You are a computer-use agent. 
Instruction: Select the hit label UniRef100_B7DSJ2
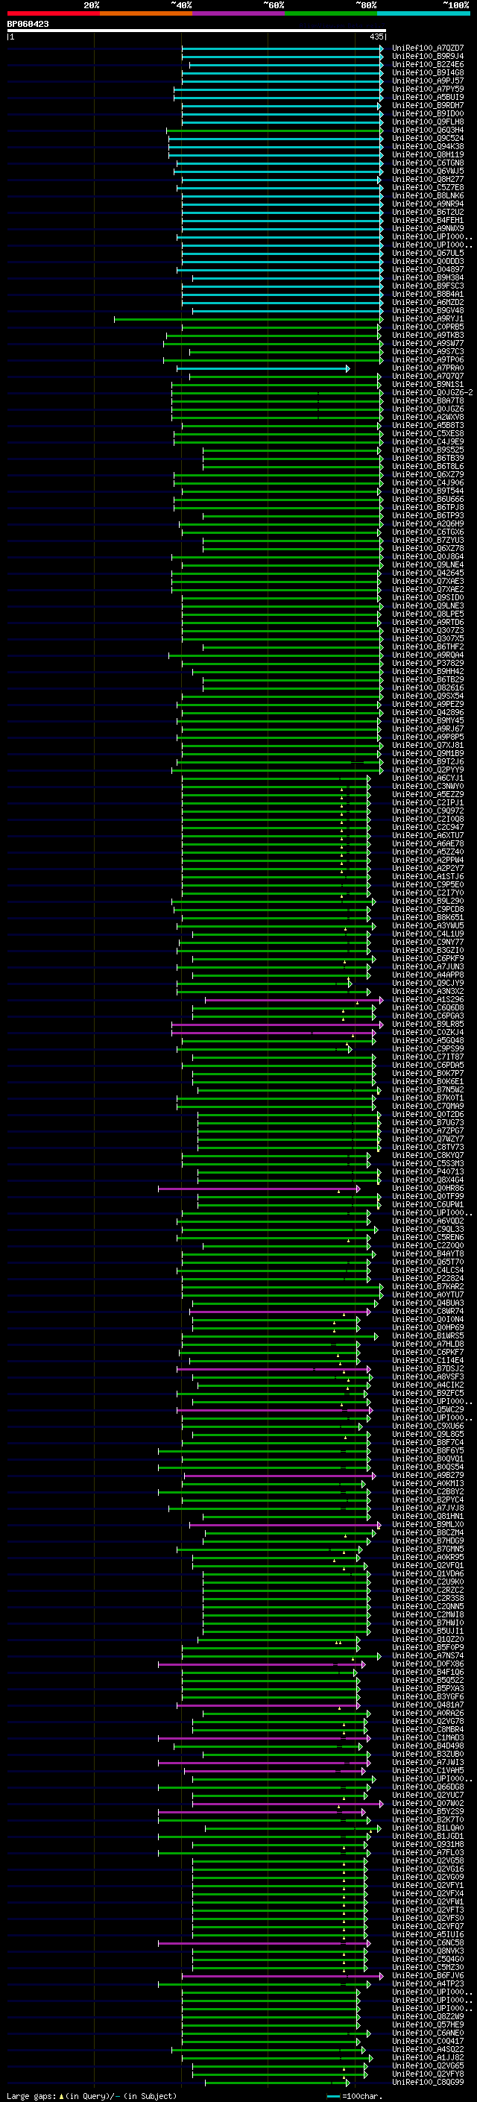point(427,1368)
